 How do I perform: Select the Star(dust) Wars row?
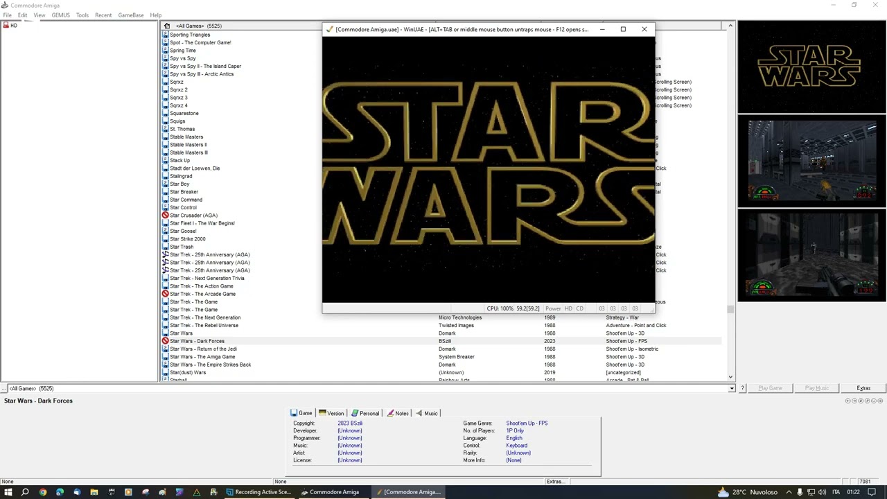pos(441,372)
